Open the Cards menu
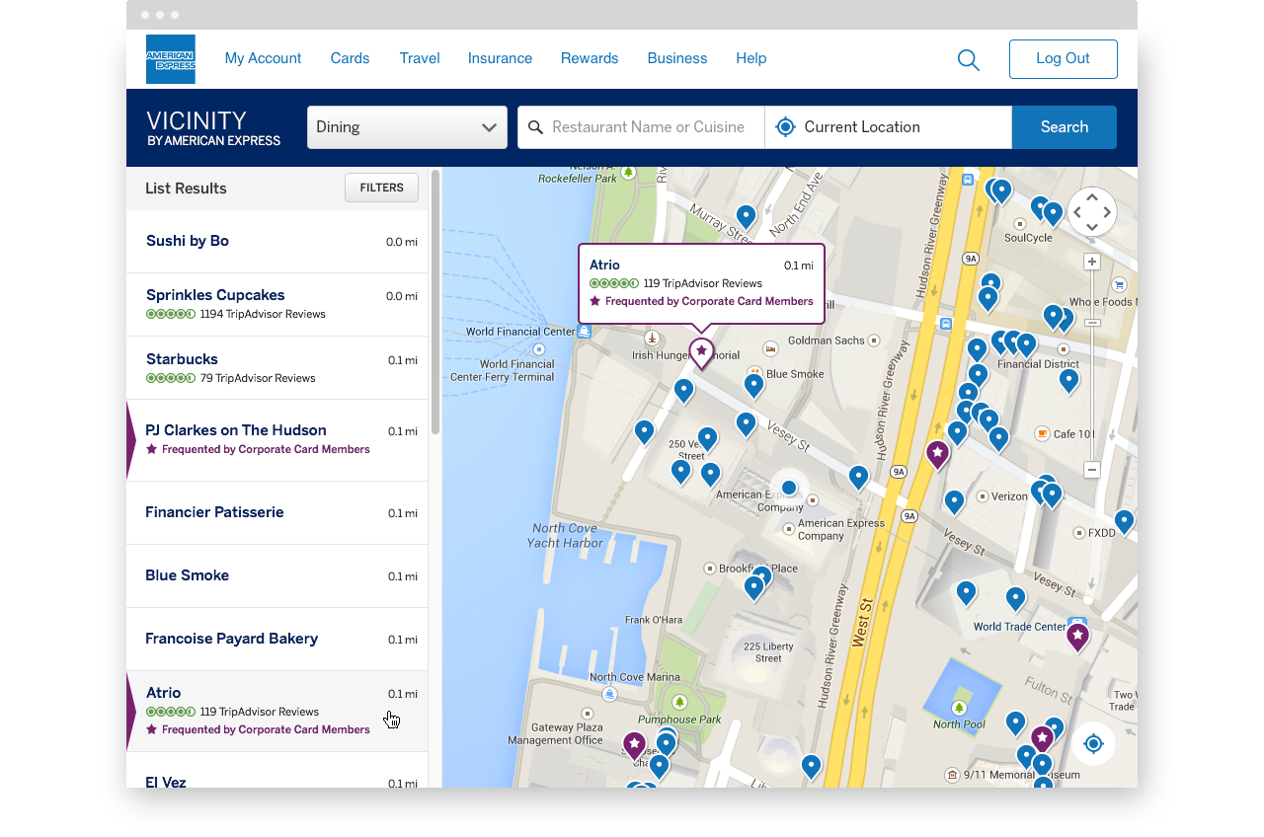This screenshot has width=1264, height=837. point(350,58)
